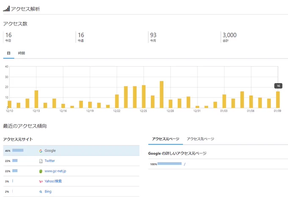Image resolution: width=288 pixels, height=198 pixels.
Task: Click the 12/28 axis date label
Action: point(170,111)
